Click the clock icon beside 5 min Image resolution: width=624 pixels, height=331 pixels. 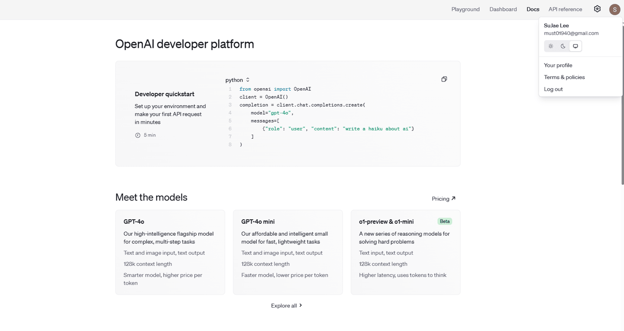(138, 135)
